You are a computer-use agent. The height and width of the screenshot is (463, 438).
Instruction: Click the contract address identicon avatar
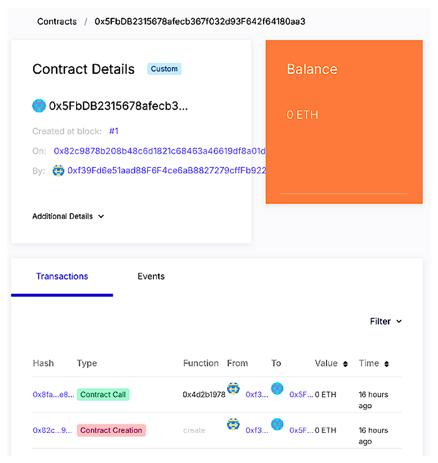(39, 106)
